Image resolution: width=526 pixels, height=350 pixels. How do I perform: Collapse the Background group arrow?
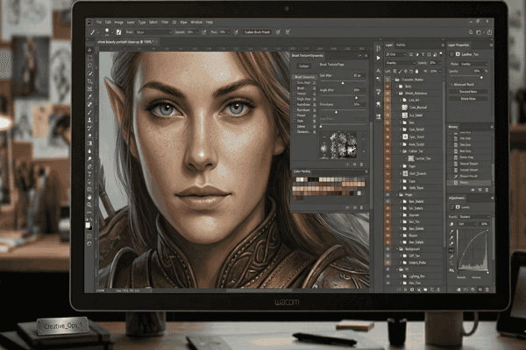tap(397, 249)
